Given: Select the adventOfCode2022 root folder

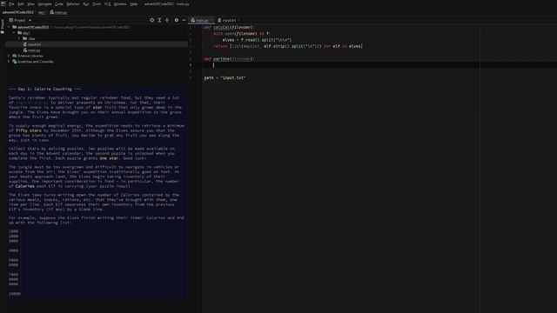Looking at the screenshot, I should (x=33, y=27).
